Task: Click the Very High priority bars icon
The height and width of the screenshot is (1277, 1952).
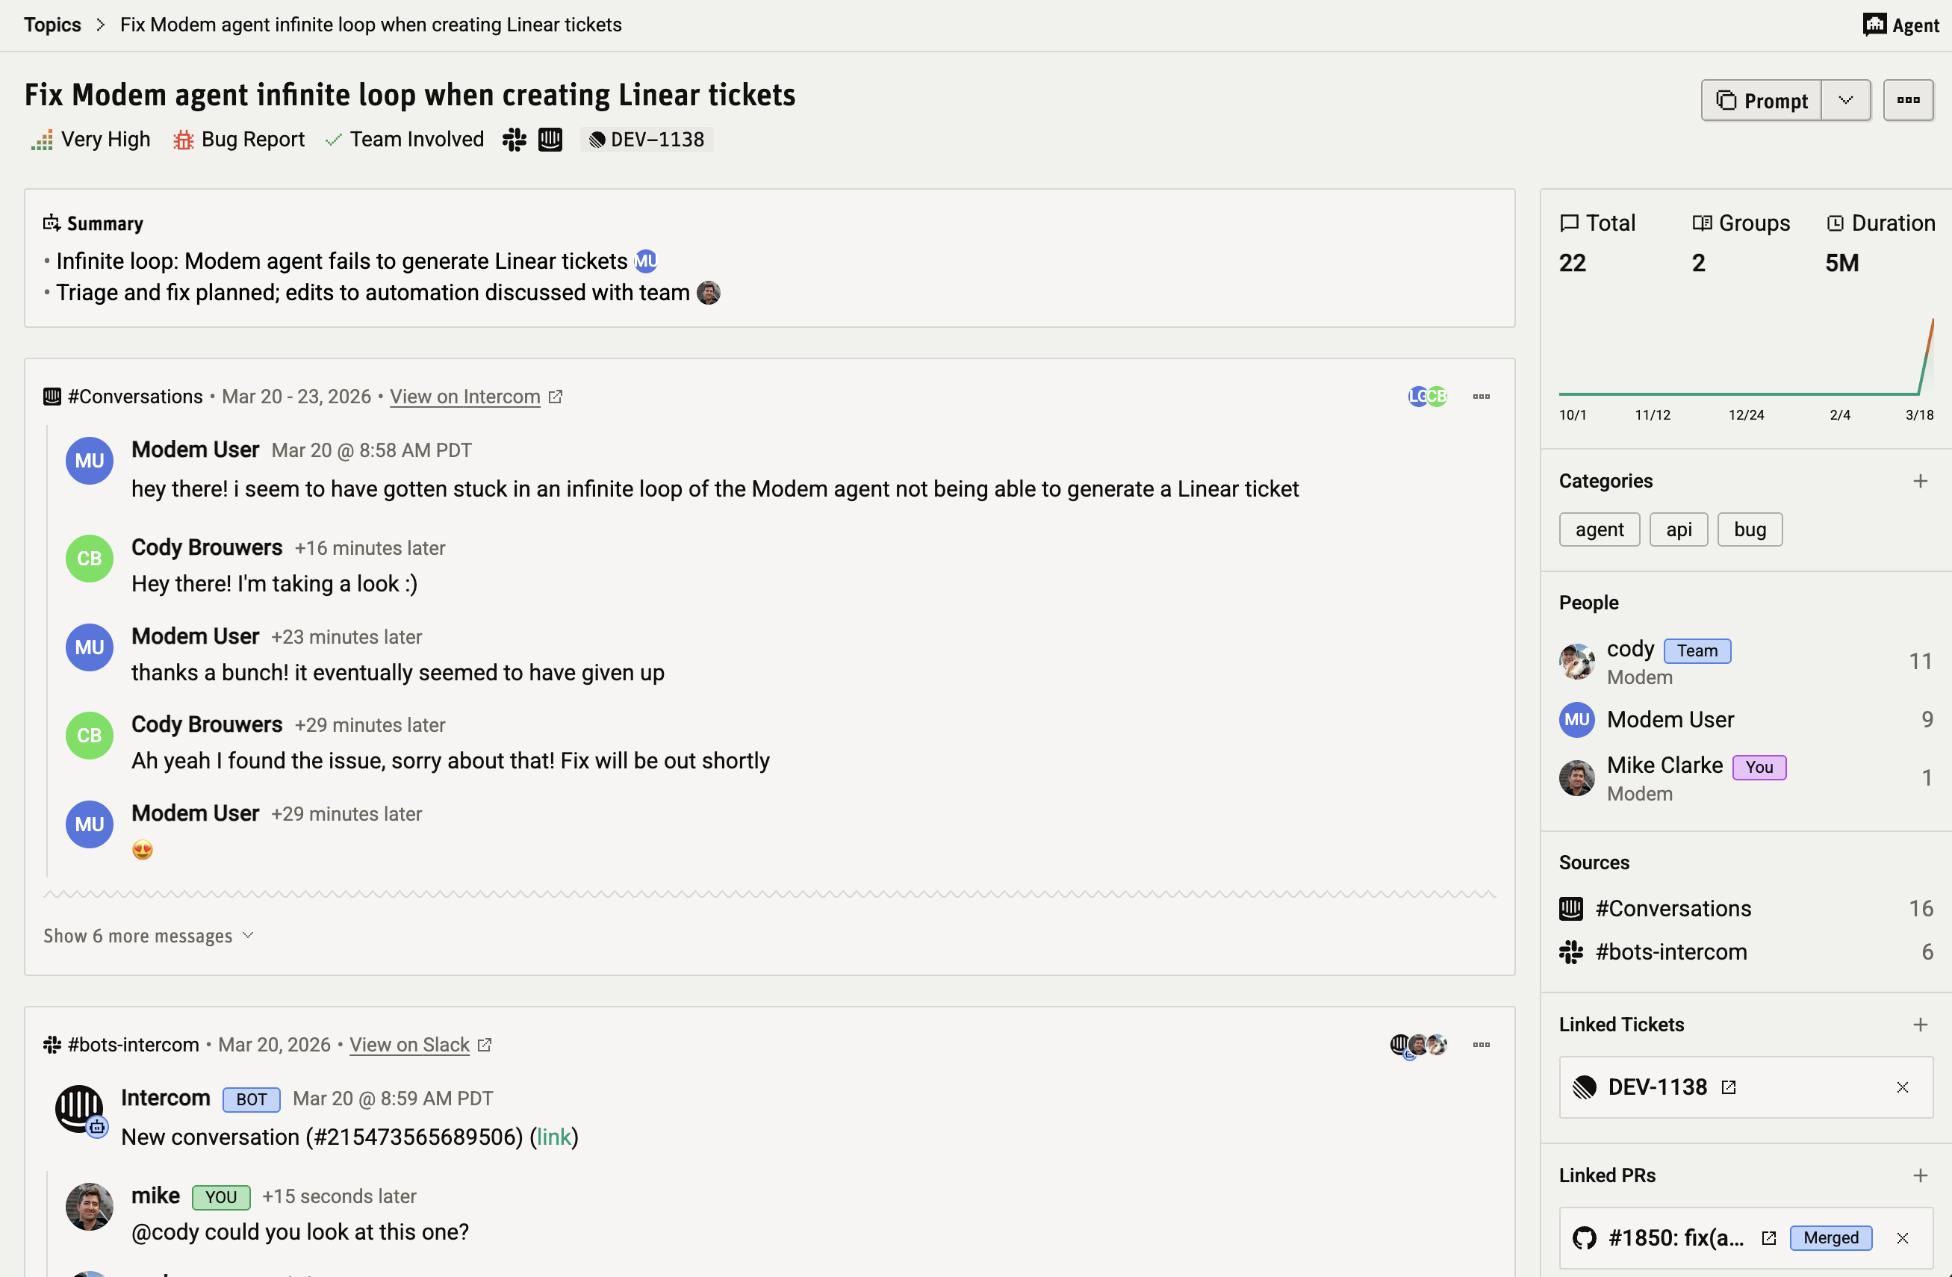Action: (x=42, y=140)
